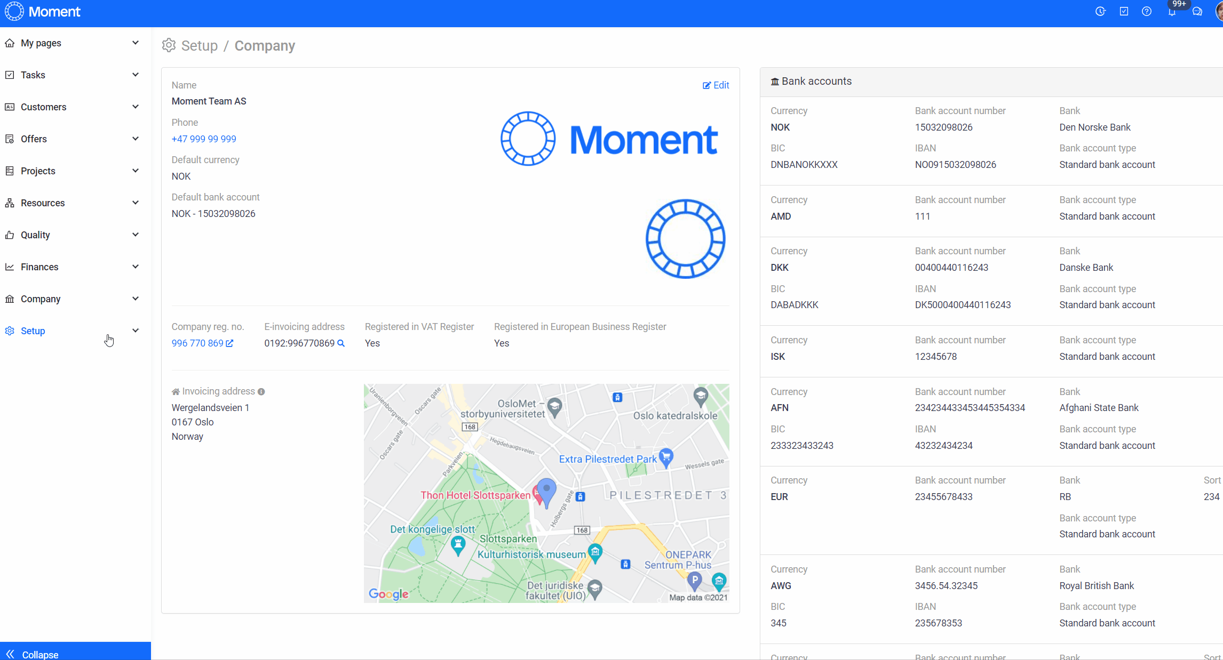Click Setup in the breadcrumb

[200, 46]
